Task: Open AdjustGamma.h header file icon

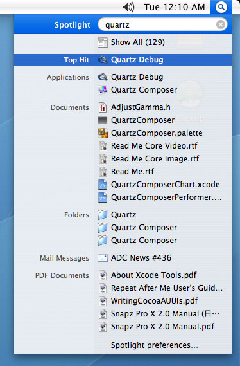Action: pyautogui.click(x=103, y=107)
